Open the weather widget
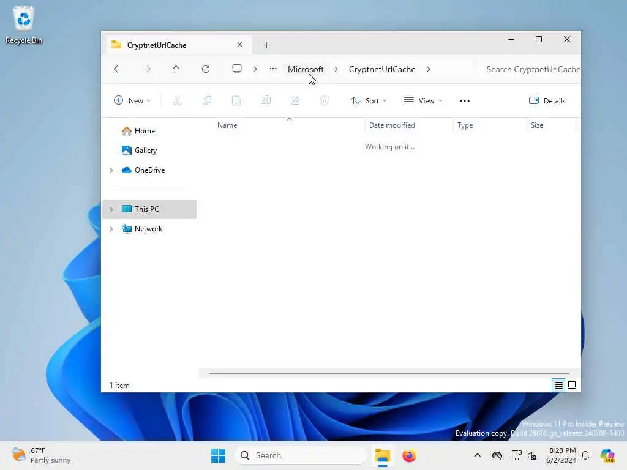The height and width of the screenshot is (470, 627). [x=41, y=455]
